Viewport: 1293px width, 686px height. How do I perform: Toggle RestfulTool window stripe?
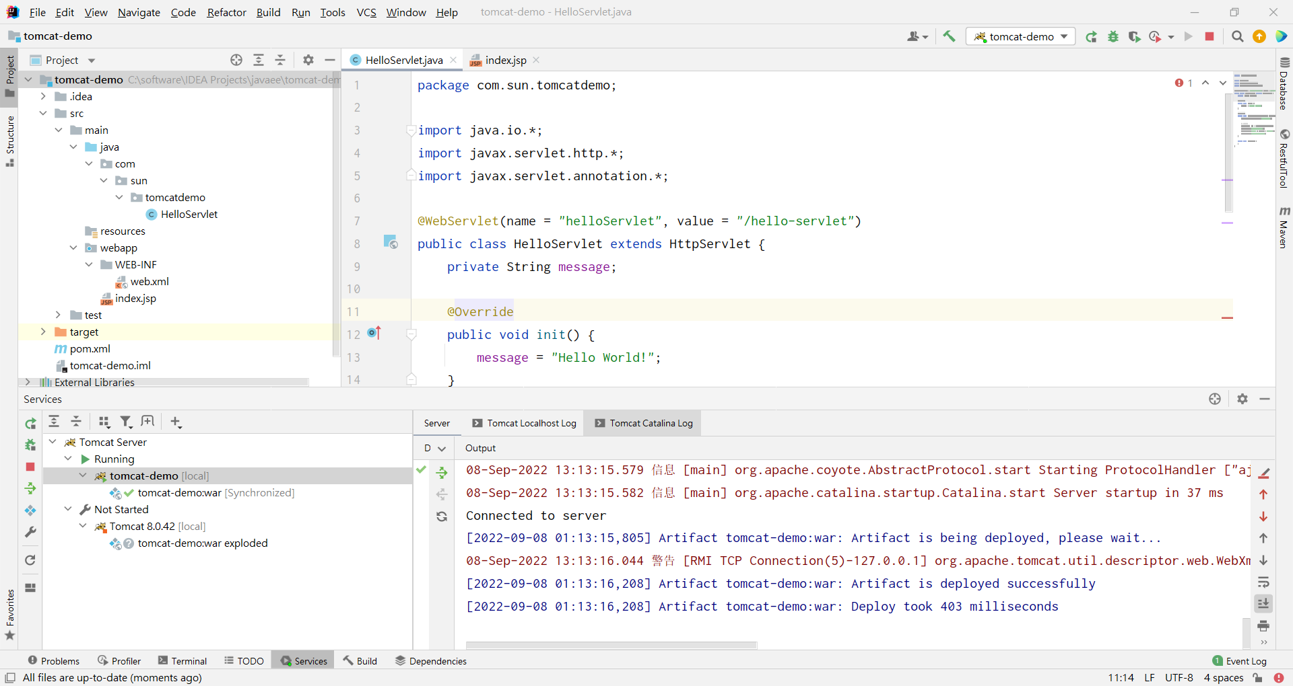(1284, 159)
